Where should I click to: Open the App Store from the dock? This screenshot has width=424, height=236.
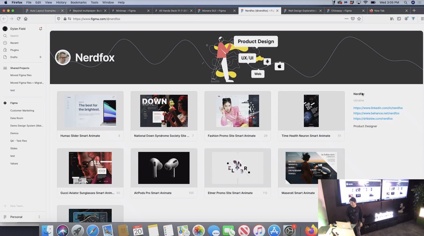coord(274,230)
